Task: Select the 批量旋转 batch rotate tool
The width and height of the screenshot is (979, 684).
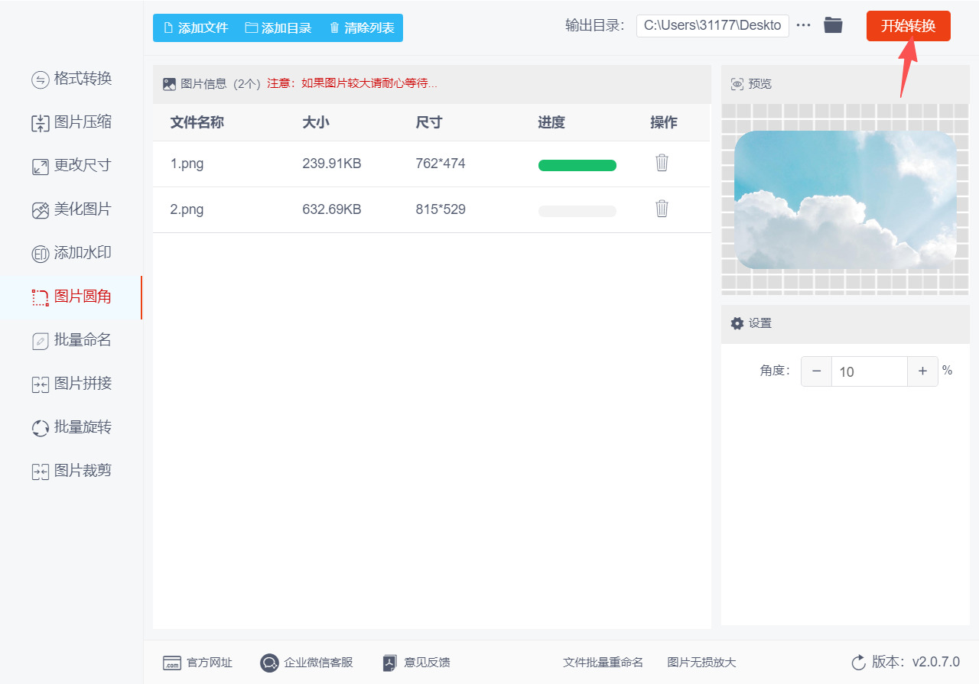Action: [73, 427]
